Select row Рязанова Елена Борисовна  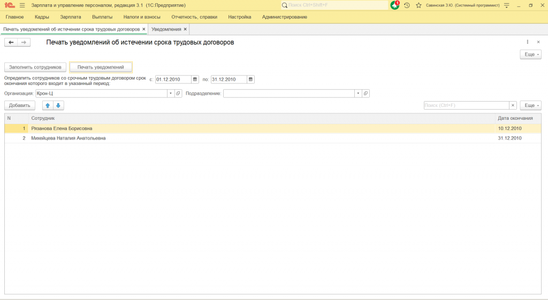[272, 128]
